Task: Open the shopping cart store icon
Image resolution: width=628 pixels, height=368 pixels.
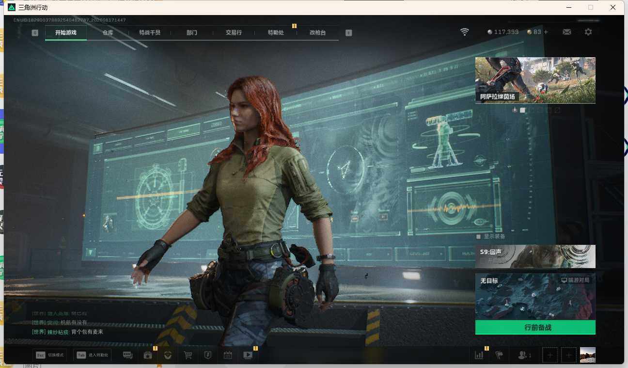Action: 188,355
